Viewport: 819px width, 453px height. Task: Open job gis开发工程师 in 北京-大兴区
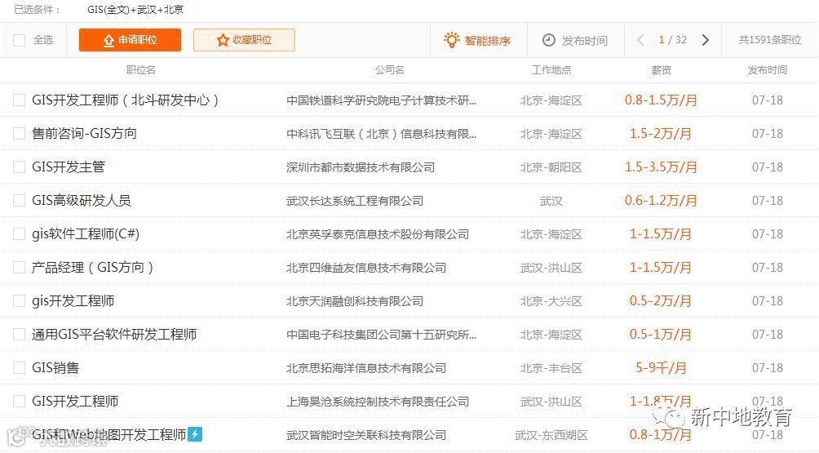click(73, 300)
